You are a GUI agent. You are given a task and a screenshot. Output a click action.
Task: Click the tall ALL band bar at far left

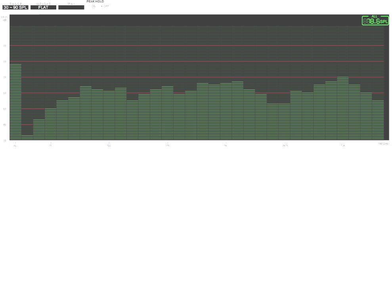coord(15,101)
